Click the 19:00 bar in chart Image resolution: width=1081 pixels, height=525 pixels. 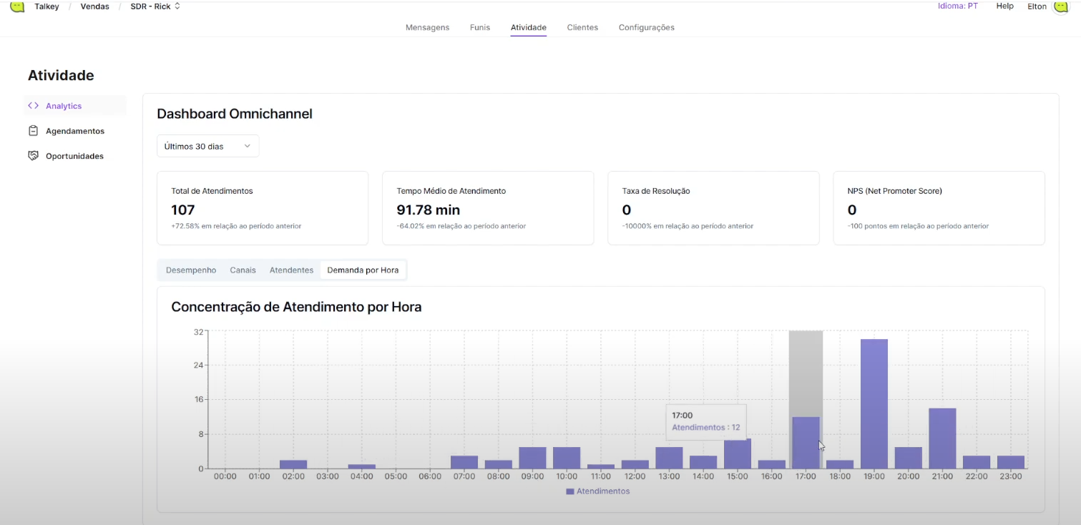click(x=874, y=404)
